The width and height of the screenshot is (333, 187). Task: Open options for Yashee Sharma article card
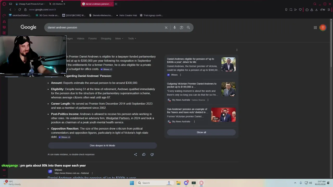[x=208, y=100]
